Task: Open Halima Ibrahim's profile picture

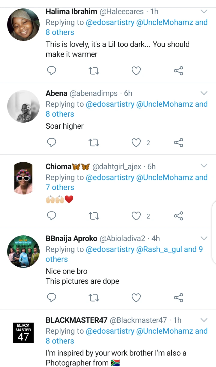Action: (x=23, y=25)
